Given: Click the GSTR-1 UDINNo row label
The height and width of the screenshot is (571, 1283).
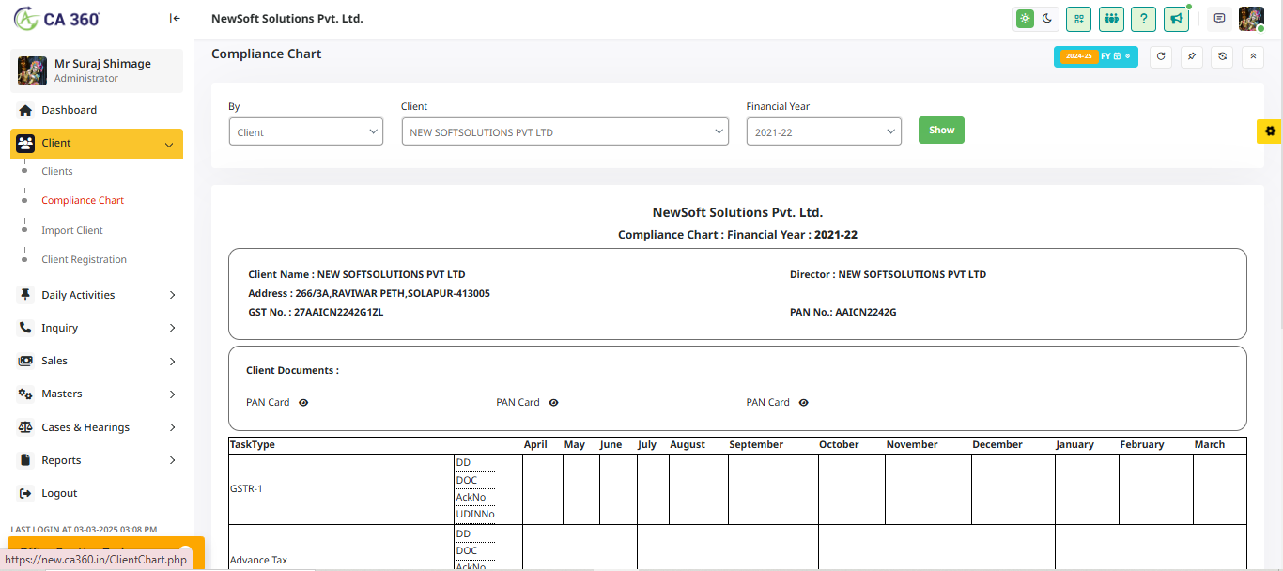Looking at the screenshot, I should pos(475,514).
